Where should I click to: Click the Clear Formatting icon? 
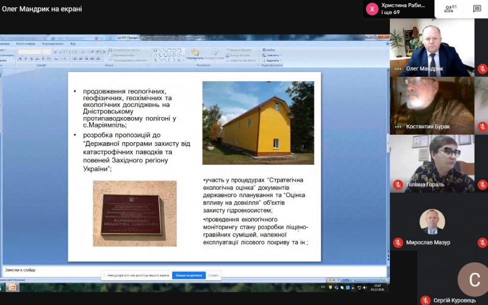click(x=67, y=52)
